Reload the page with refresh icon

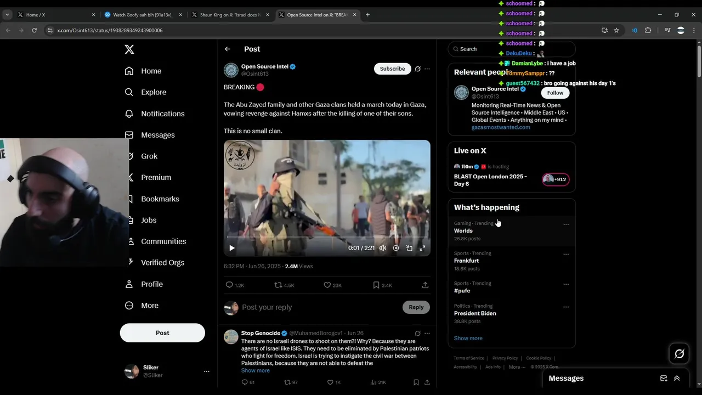pos(34,30)
